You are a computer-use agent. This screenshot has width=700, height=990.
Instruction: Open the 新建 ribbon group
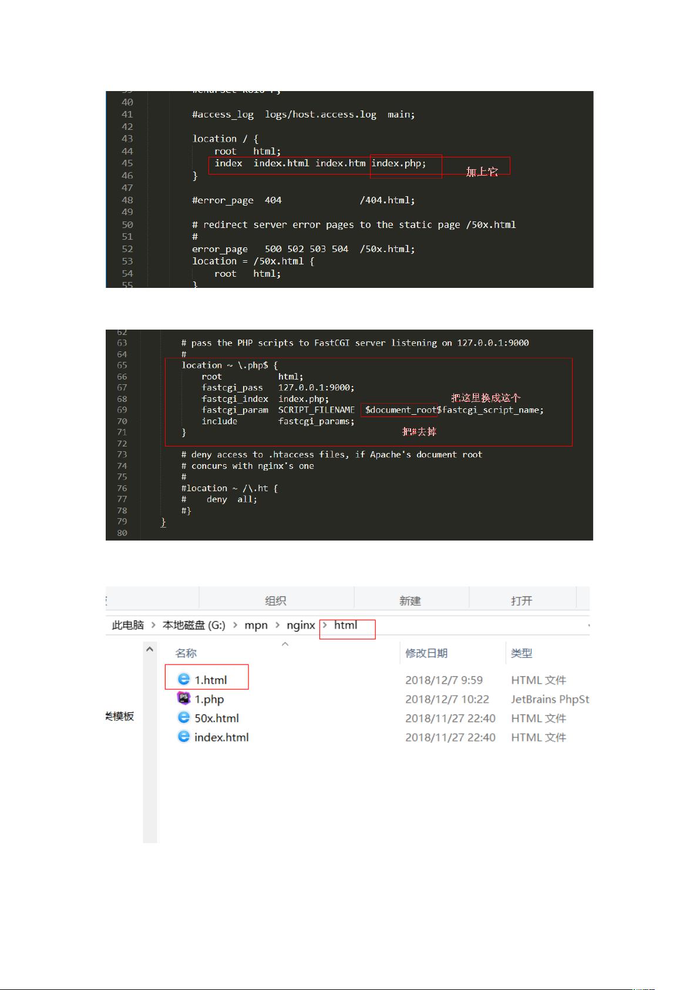click(x=410, y=600)
